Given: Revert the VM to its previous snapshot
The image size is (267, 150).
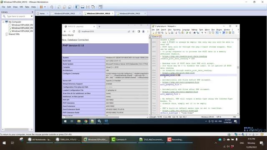Looking at the screenshot, I should click(x=64, y=7).
